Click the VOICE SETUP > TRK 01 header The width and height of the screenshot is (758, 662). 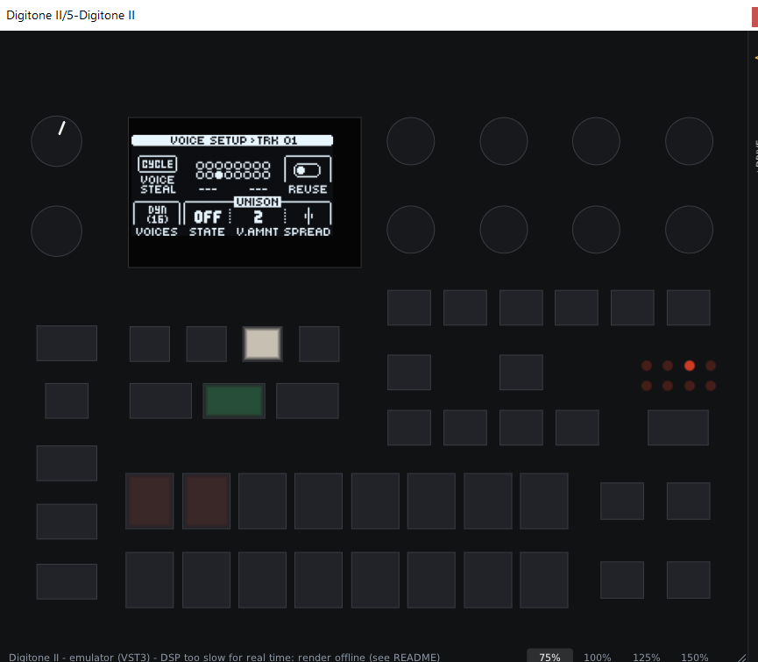tap(232, 140)
